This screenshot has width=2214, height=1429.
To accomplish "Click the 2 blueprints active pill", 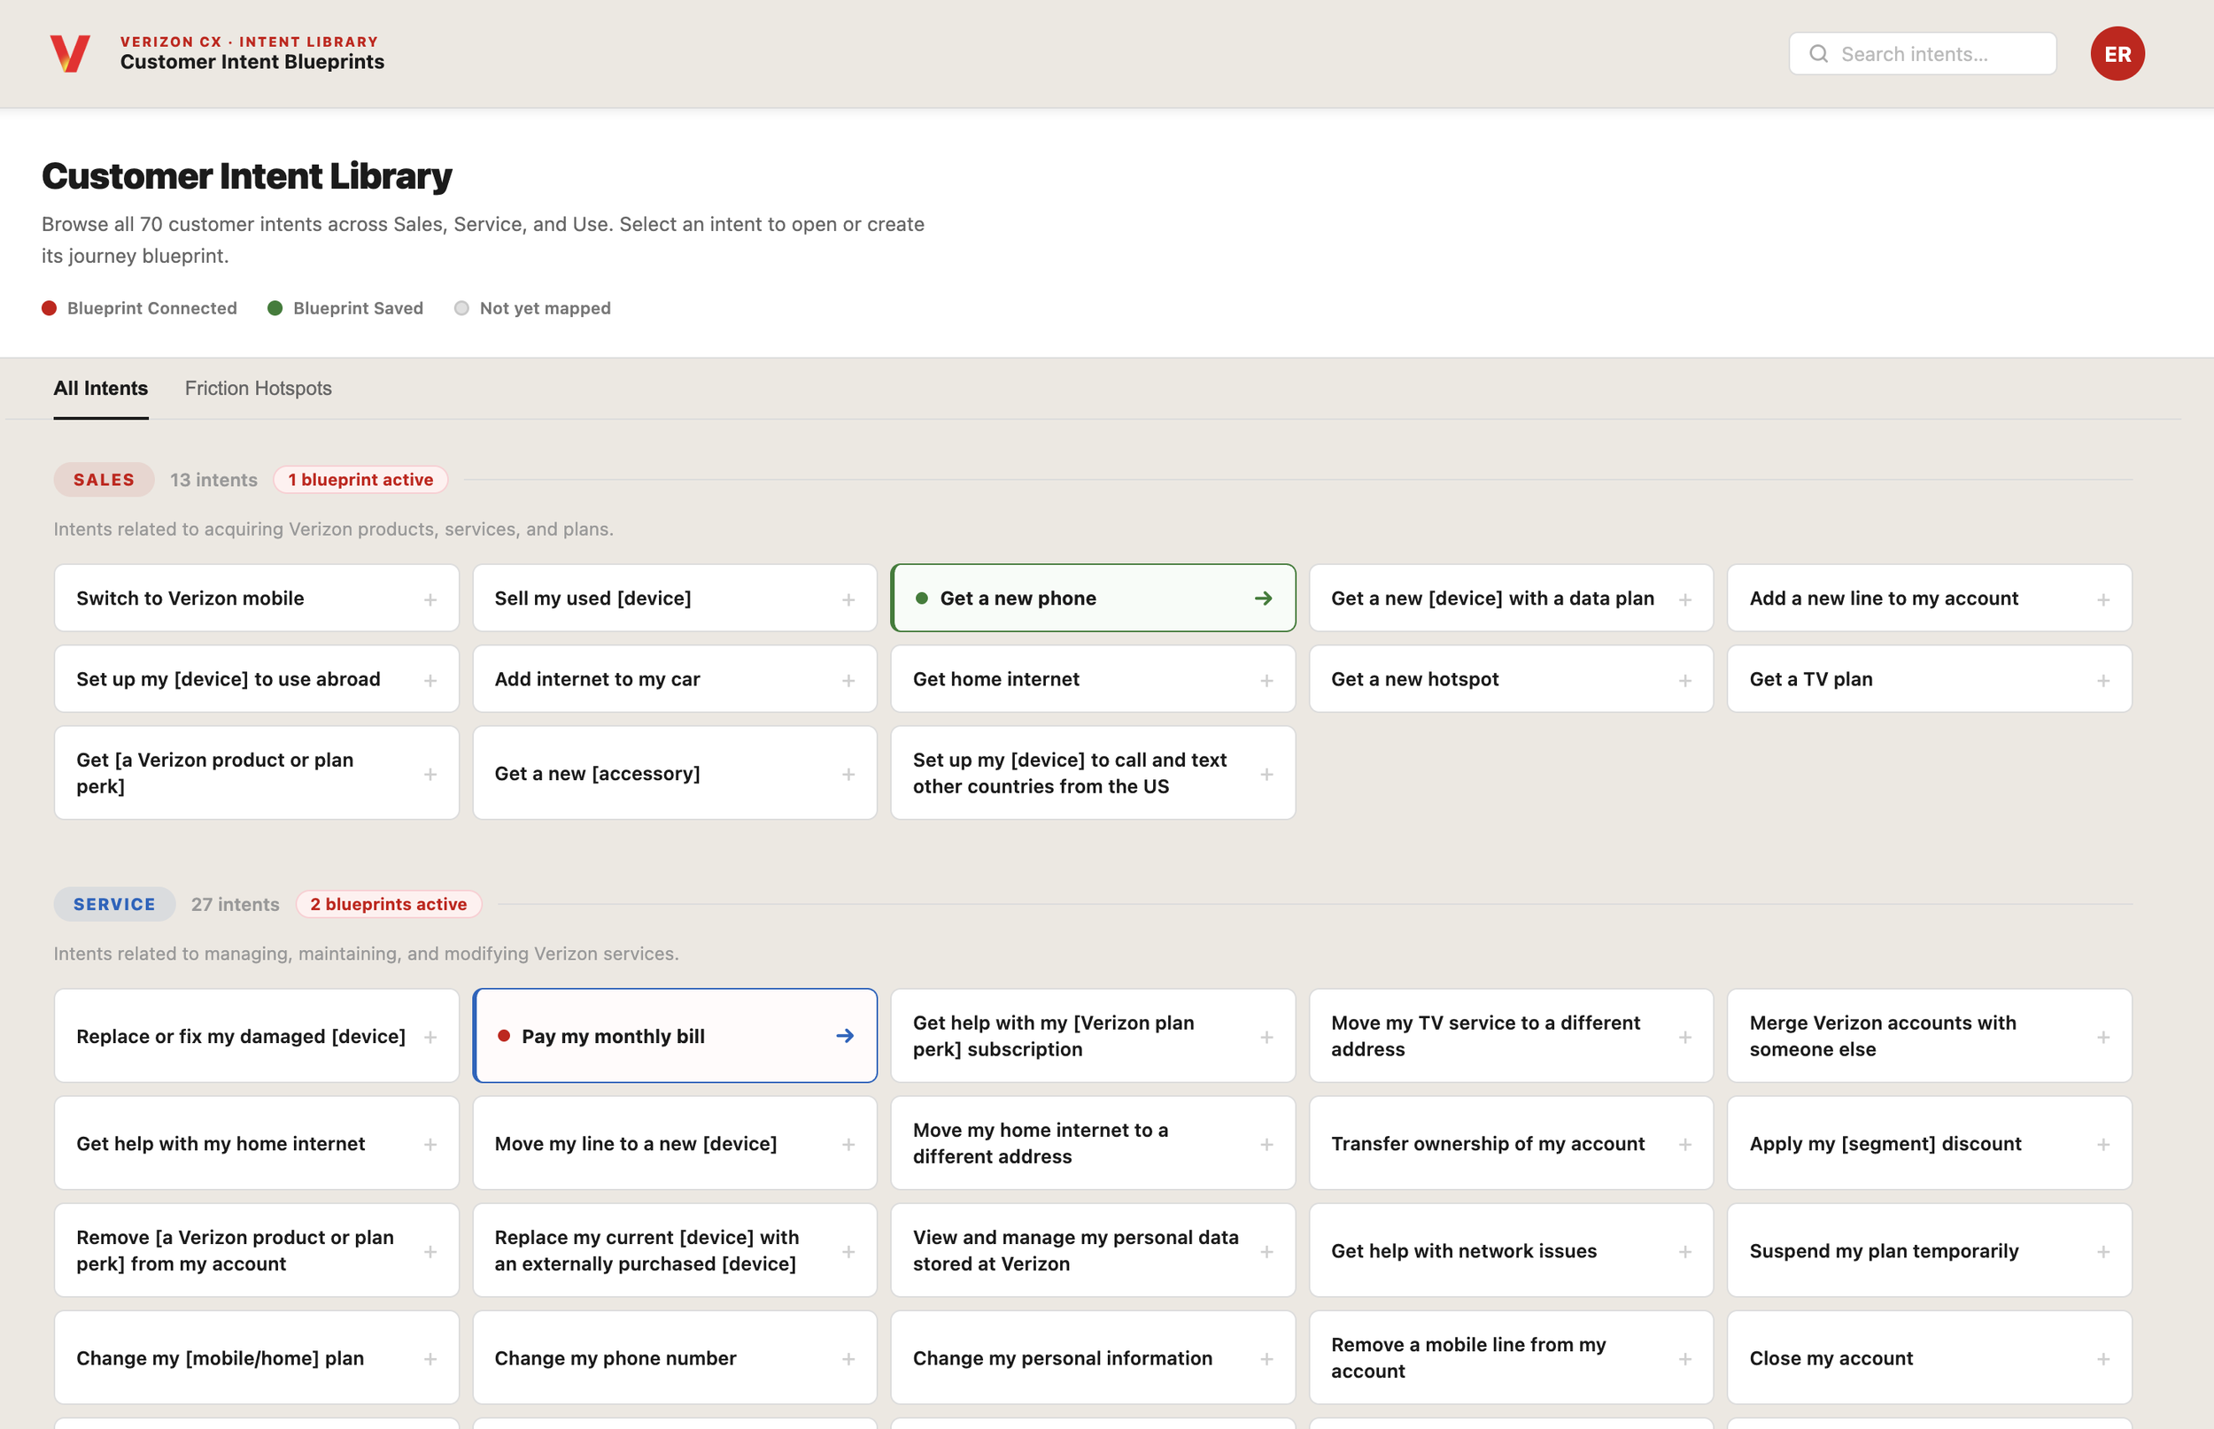I will pyautogui.click(x=388, y=904).
